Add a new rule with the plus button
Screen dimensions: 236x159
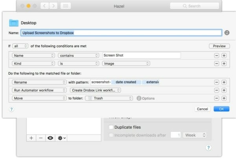pos(31,138)
